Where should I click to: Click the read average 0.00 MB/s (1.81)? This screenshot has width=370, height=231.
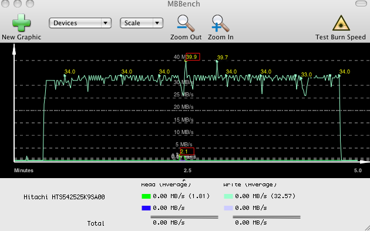coord(181,196)
